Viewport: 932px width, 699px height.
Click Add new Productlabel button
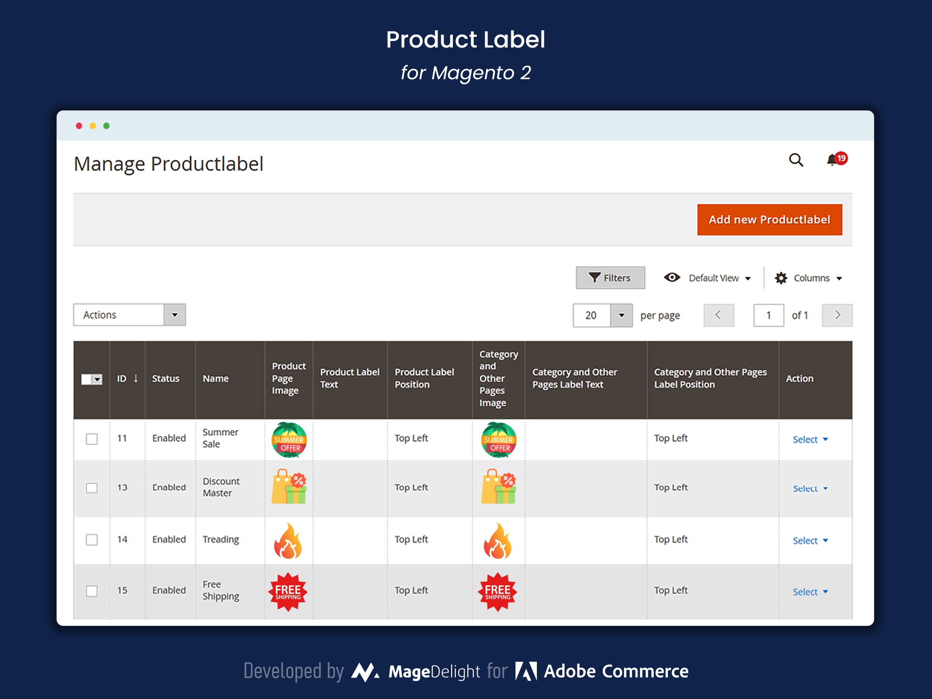pyautogui.click(x=770, y=219)
